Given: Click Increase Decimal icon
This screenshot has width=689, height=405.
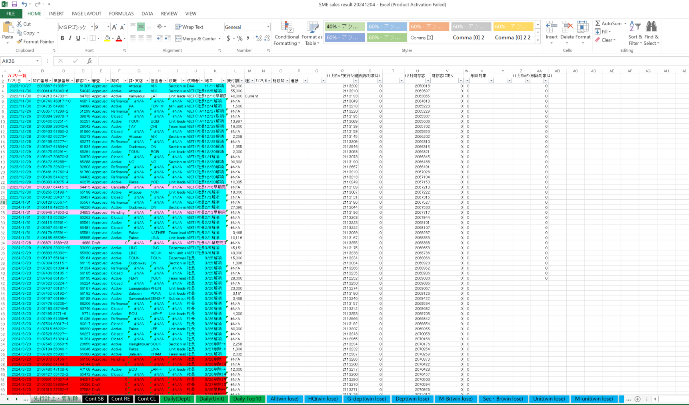Looking at the screenshot, I should click(x=259, y=38).
